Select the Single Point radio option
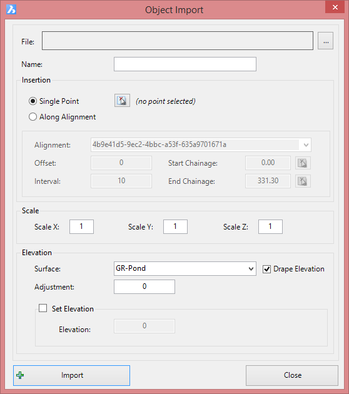Screen dimensions: 349x394 [x=33, y=101]
